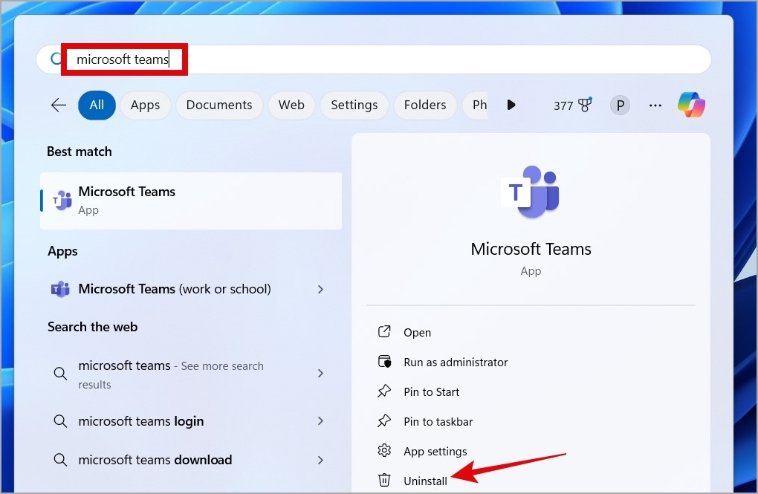This screenshot has height=494, width=758.
Task: Choose Pin to Start
Action: pyautogui.click(x=431, y=392)
